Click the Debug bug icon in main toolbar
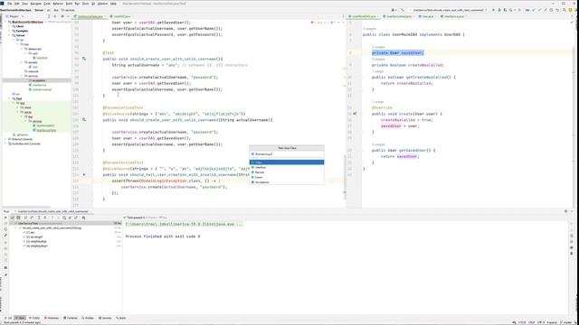 click(499, 10)
